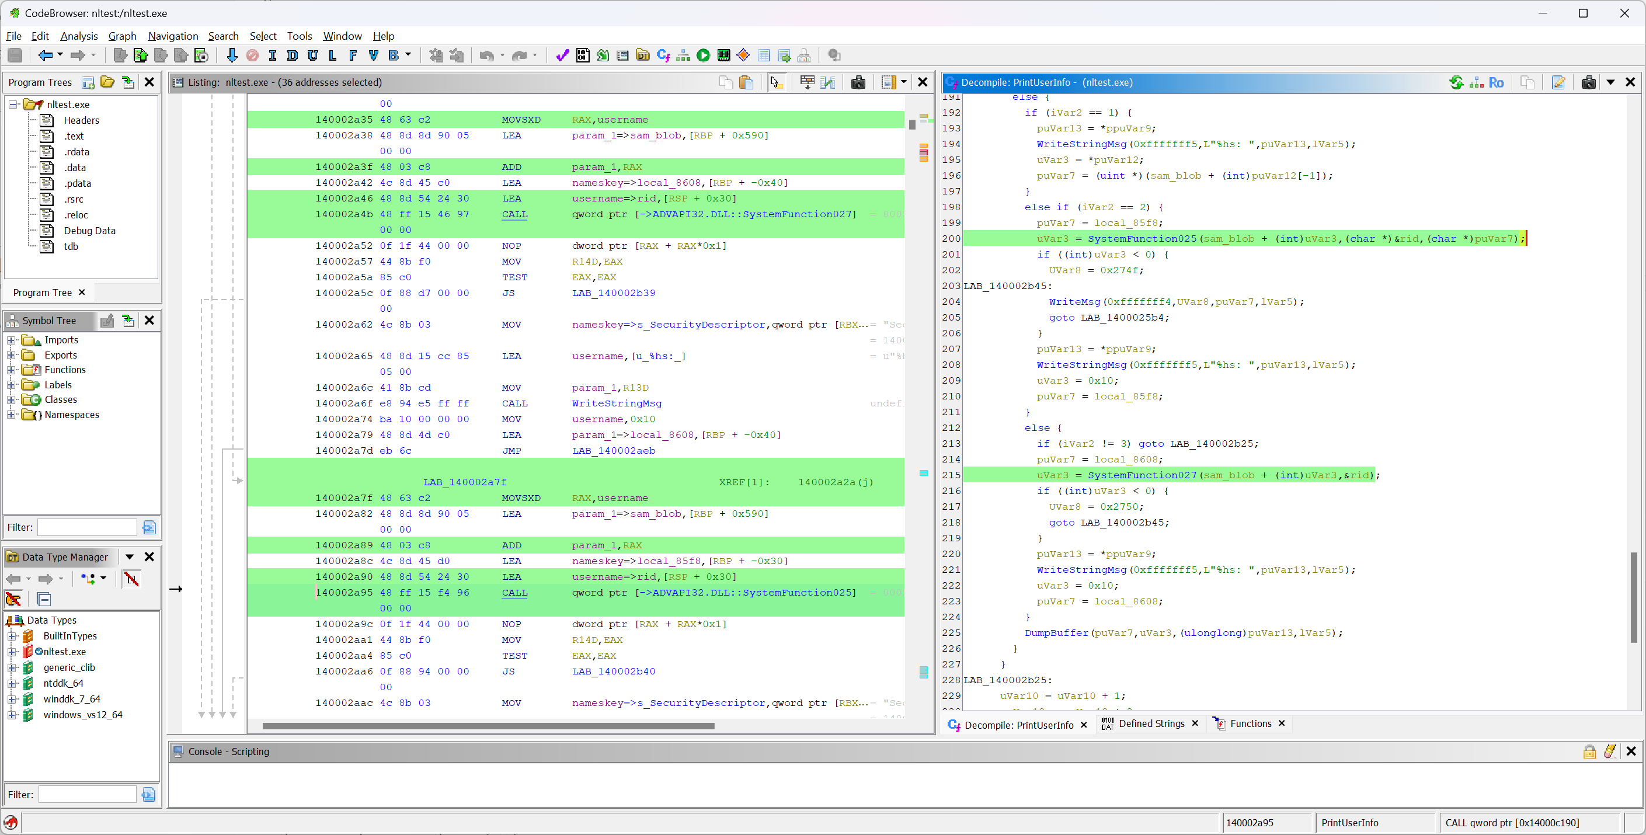Switch to the Defined Strings tab
1646x835 pixels.
[x=1151, y=724]
